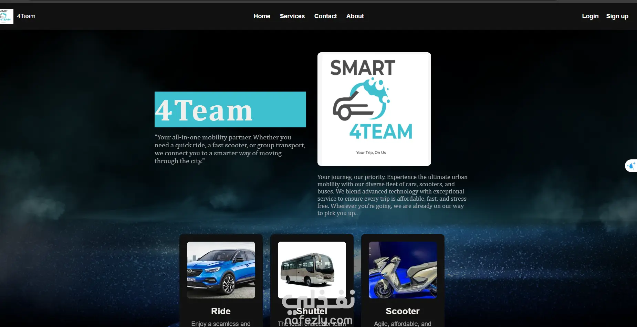Click the Scooter card title
The image size is (637, 327).
[403, 311]
